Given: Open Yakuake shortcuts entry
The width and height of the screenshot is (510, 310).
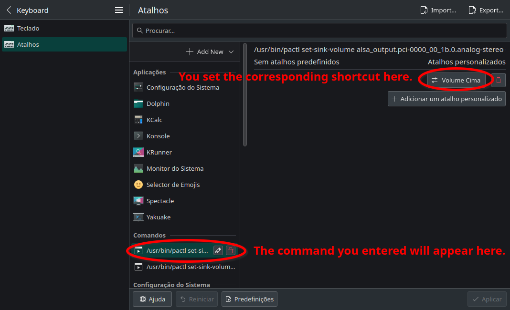Looking at the screenshot, I should (x=158, y=217).
